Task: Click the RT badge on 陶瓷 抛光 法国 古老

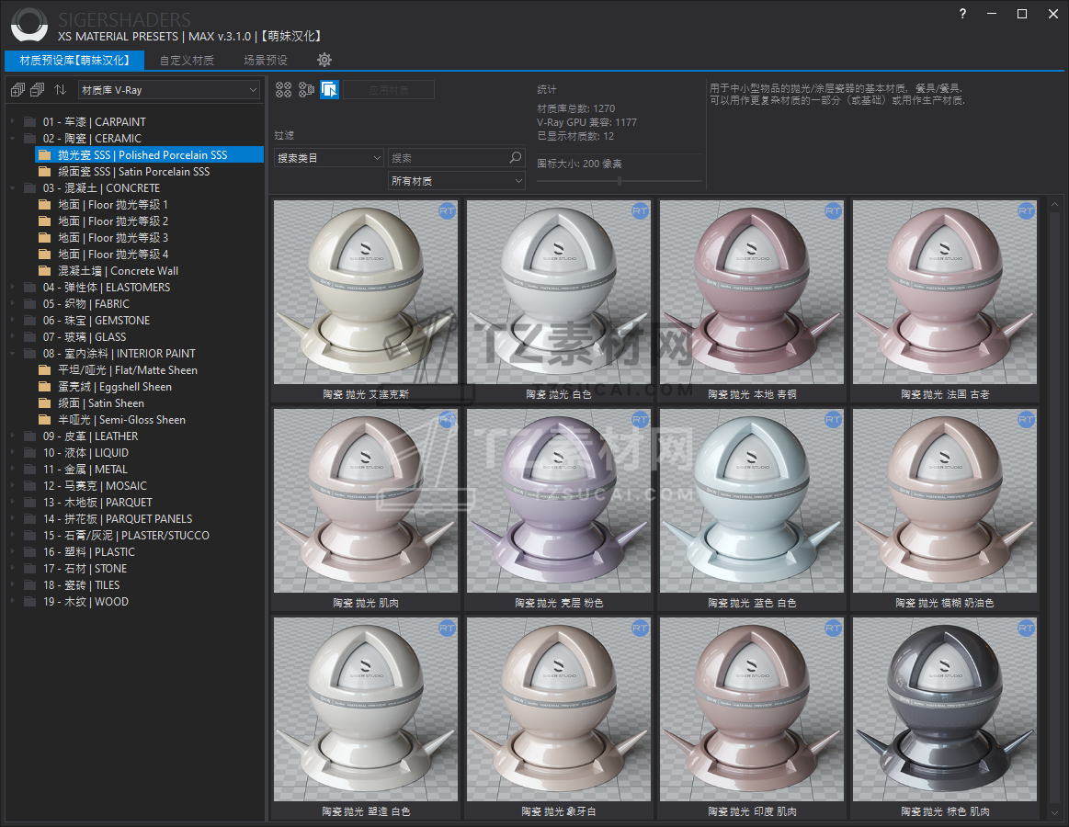Action: click(1026, 211)
